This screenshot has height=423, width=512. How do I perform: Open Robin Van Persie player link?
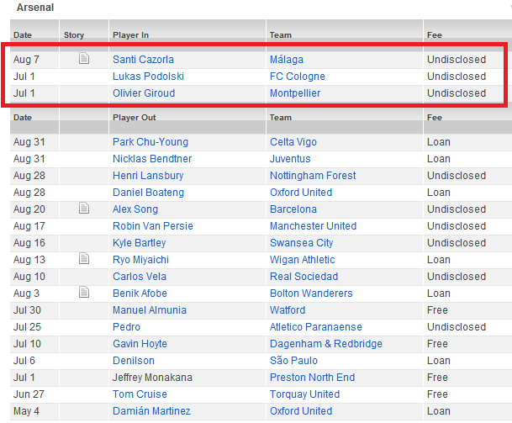point(152,226)
